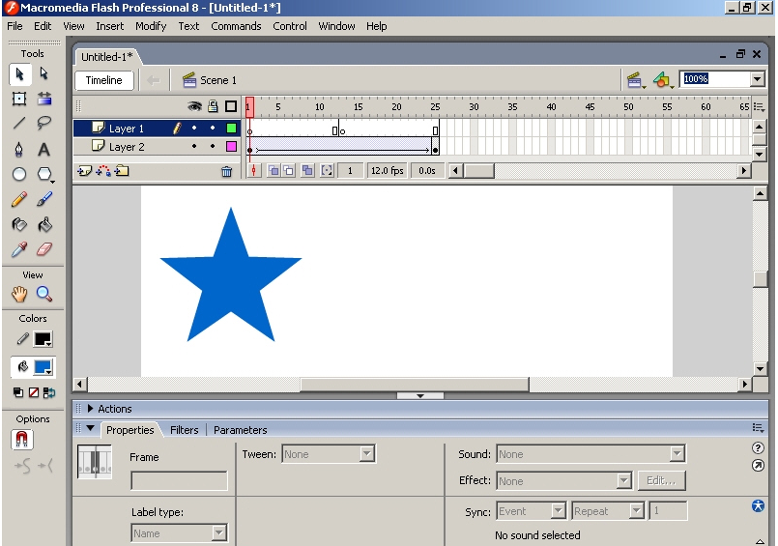
Task: Click the Properties panel help icon
Action: [758, 447]
